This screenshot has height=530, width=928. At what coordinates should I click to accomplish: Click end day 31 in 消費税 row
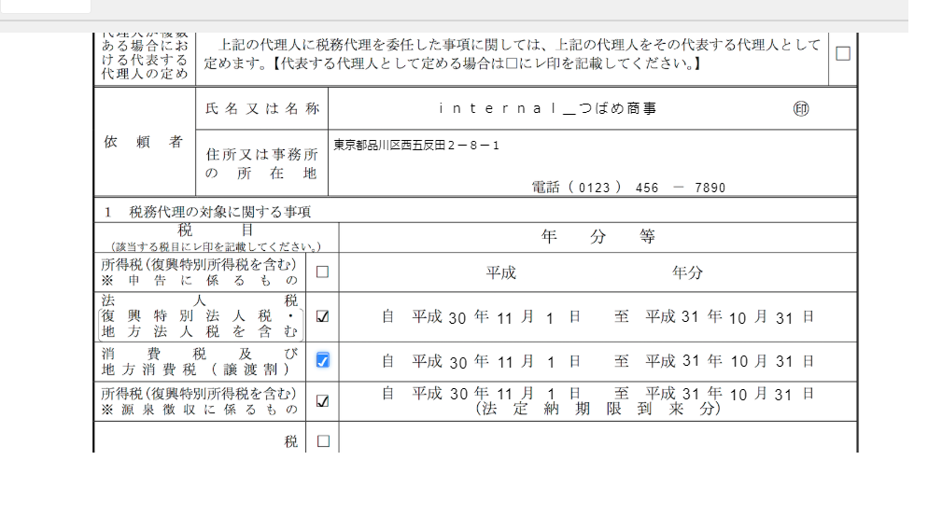(784, 362)
